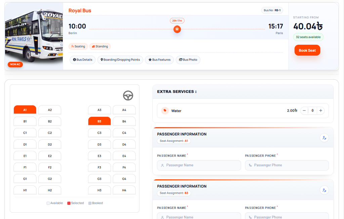Pick seat D4
This screenshot has height=219, width=344.
[x=124, y=144]
